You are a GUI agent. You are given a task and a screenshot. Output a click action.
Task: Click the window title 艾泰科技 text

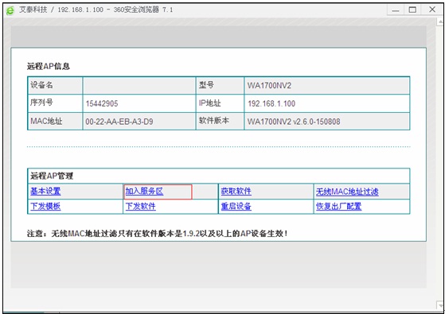[x=33, y=10]
